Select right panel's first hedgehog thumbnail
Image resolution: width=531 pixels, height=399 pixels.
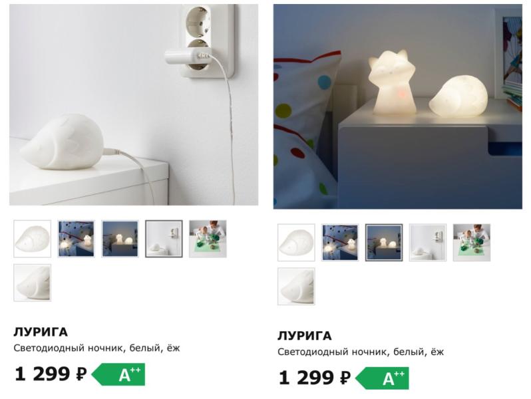[x=296, y=243]
